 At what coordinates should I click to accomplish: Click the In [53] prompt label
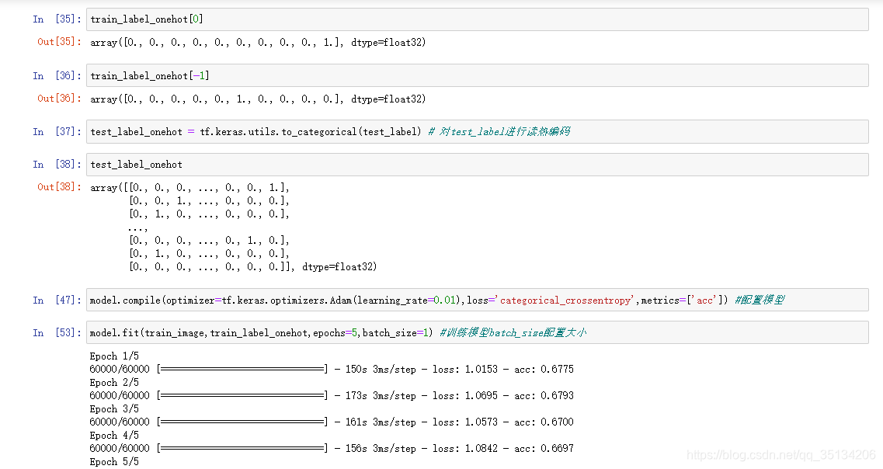click(57, 332)
